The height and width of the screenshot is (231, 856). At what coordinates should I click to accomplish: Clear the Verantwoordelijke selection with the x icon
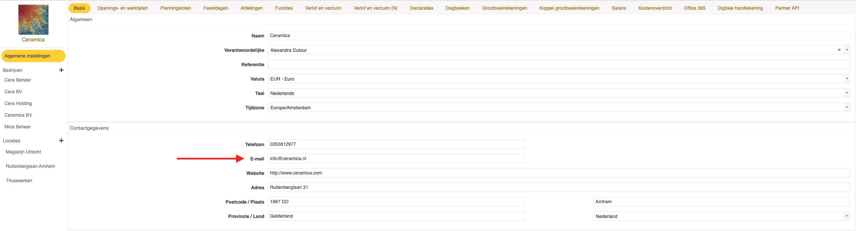point(839,50)
